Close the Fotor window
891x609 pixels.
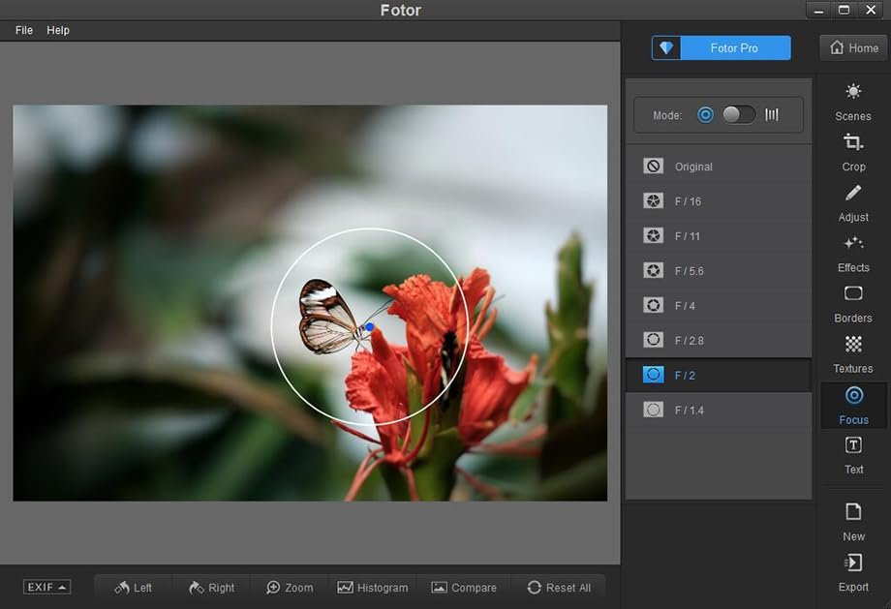click(871, 10)
